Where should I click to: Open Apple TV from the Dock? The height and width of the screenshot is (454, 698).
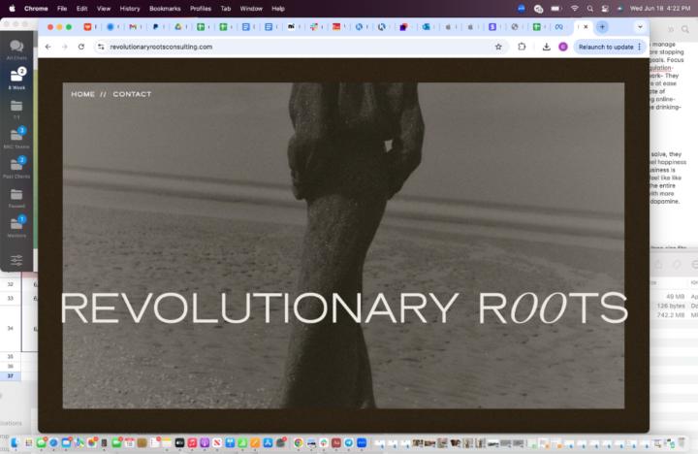180,443
